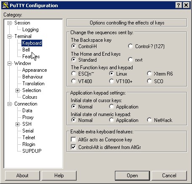Click Open to start the session
Viewport: 192px width, 184px height.
[x=132, y=176]
